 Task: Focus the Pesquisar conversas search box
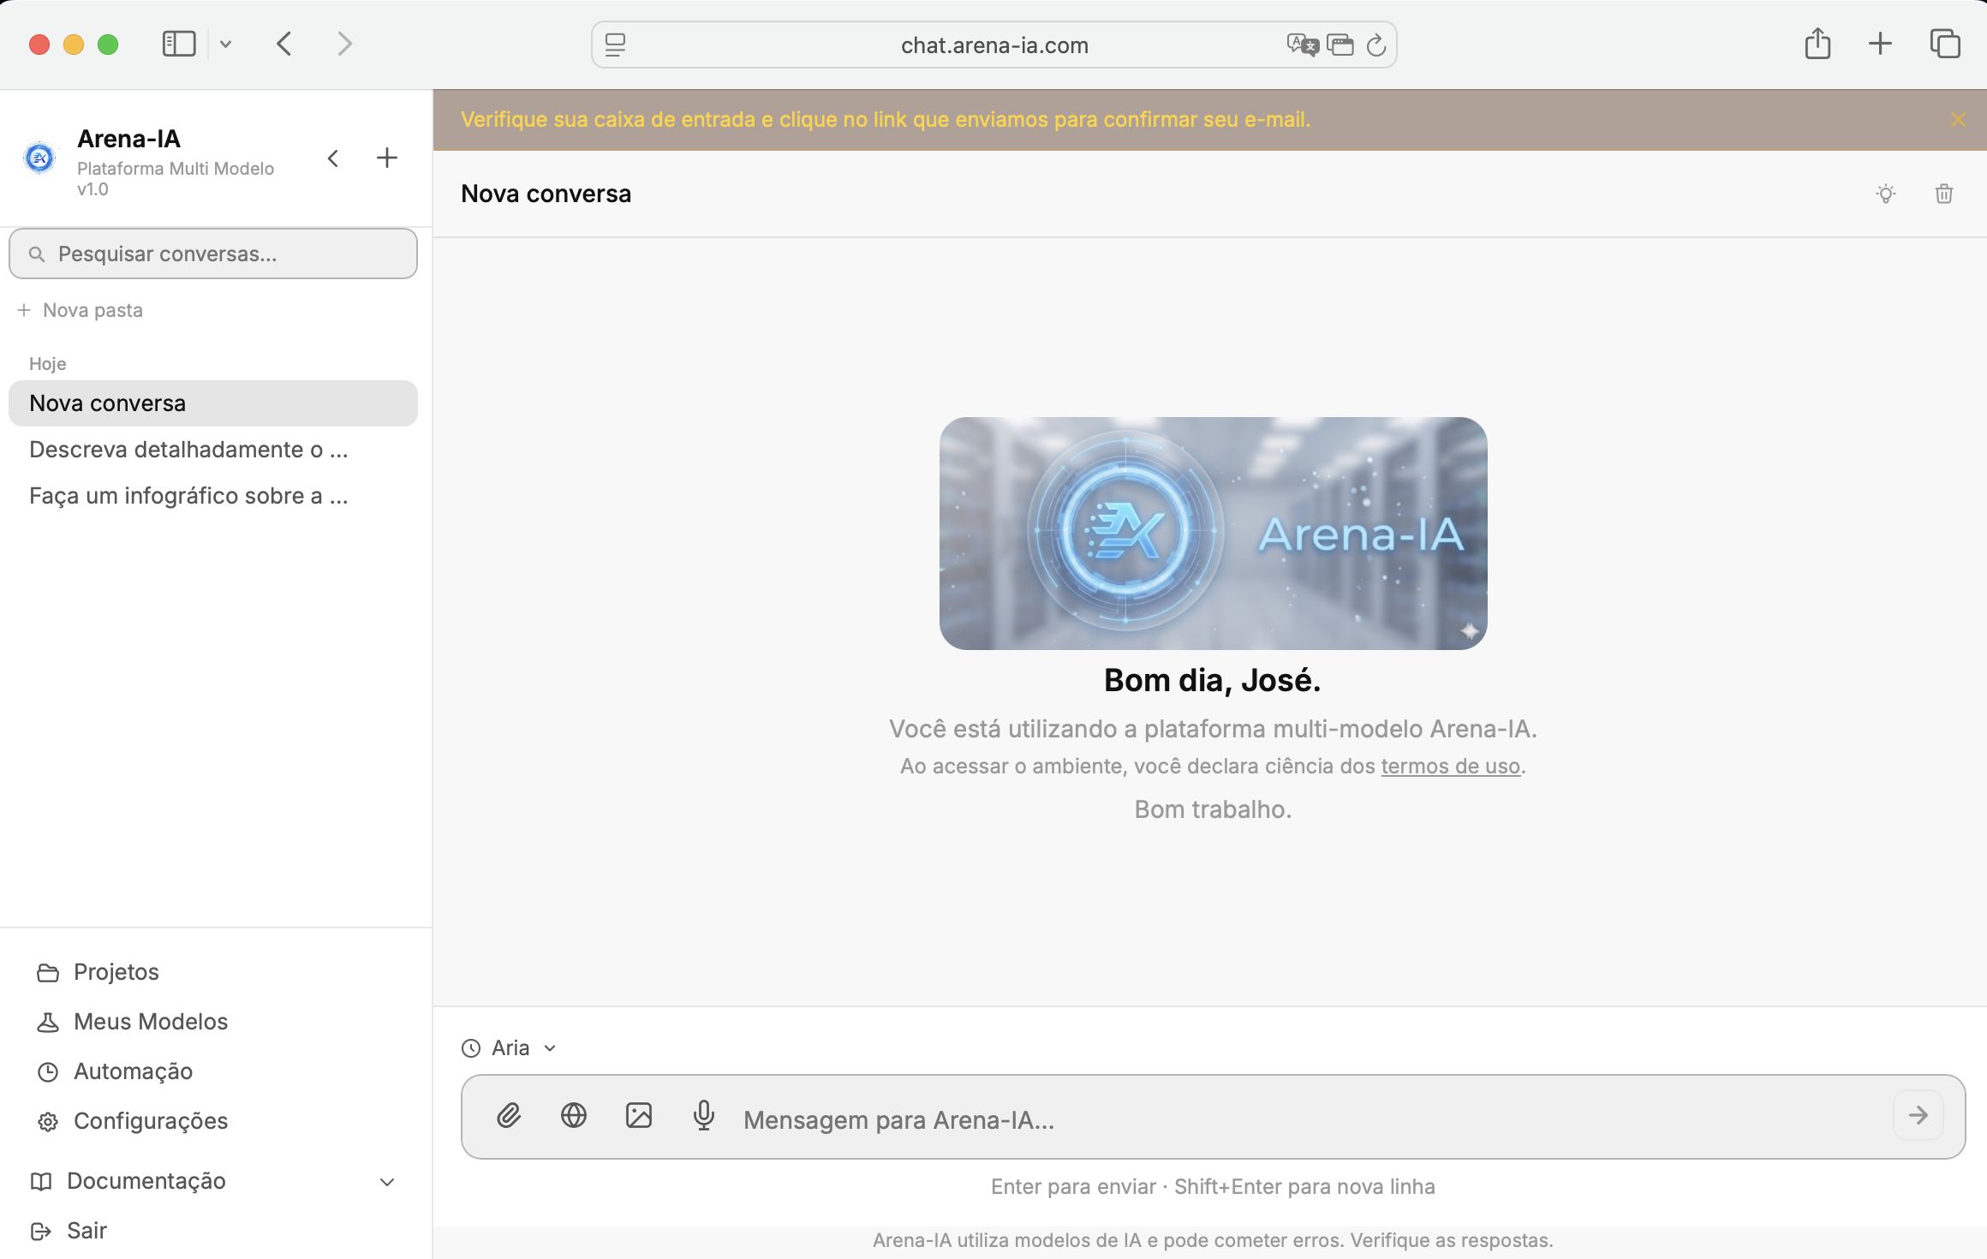coord(213,254)
